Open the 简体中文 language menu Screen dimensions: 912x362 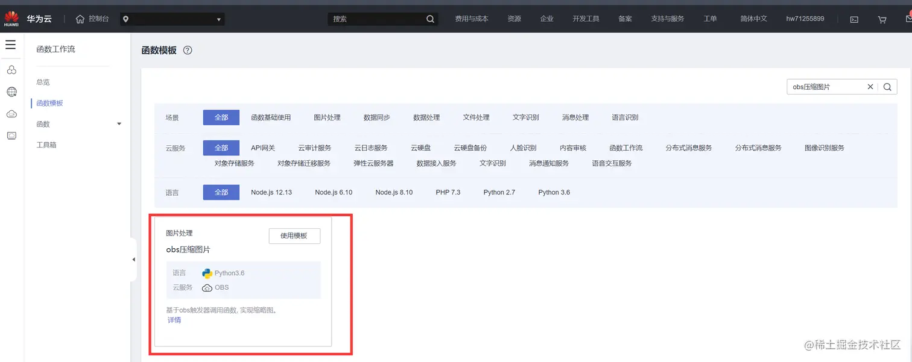click(753, 19)
